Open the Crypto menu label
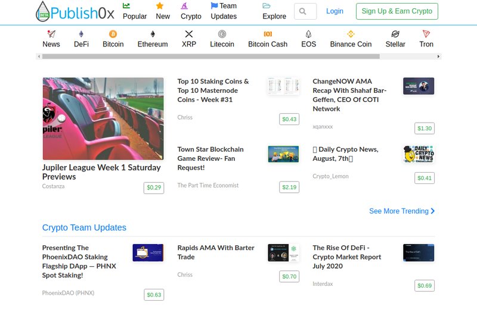477x312 pixels. coord(191,17)
